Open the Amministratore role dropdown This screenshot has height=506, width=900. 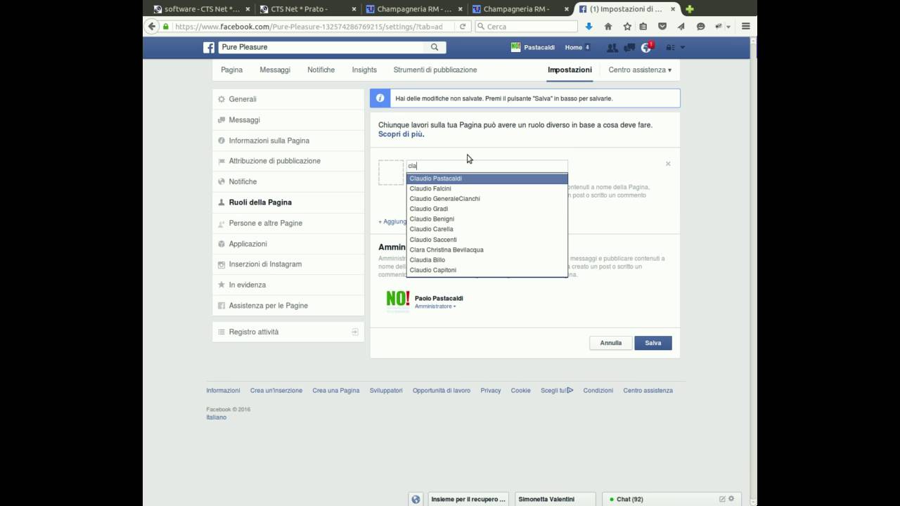435,306
